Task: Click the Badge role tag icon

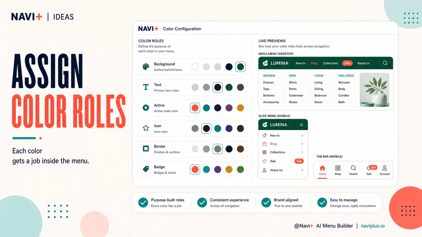Action: pos(146,169)
